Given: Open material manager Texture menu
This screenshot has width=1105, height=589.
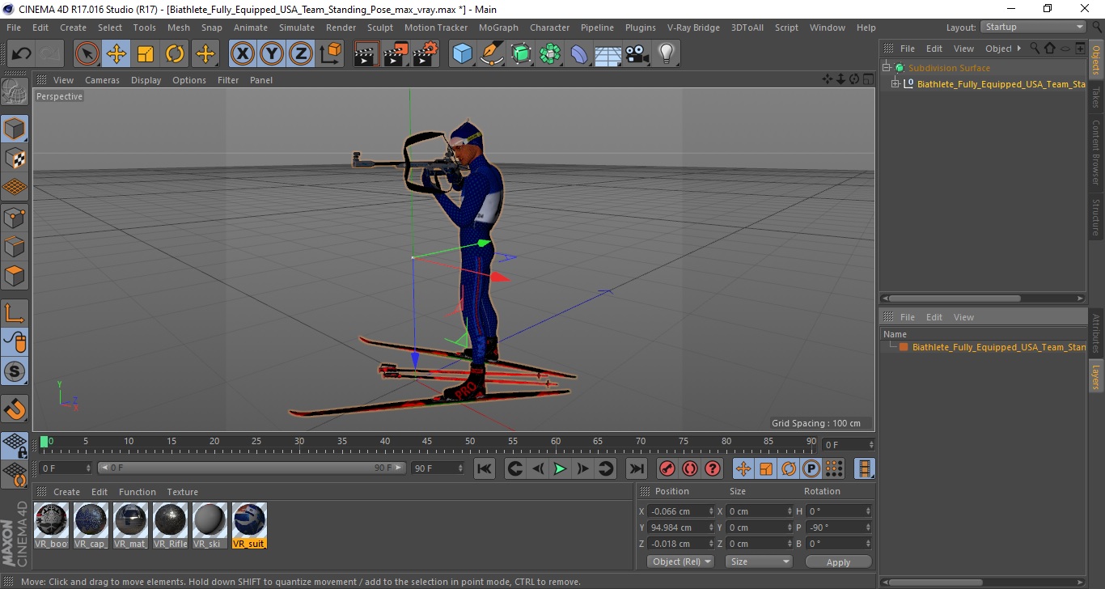Looking at the screenshot, I should [x=182, y=492].
